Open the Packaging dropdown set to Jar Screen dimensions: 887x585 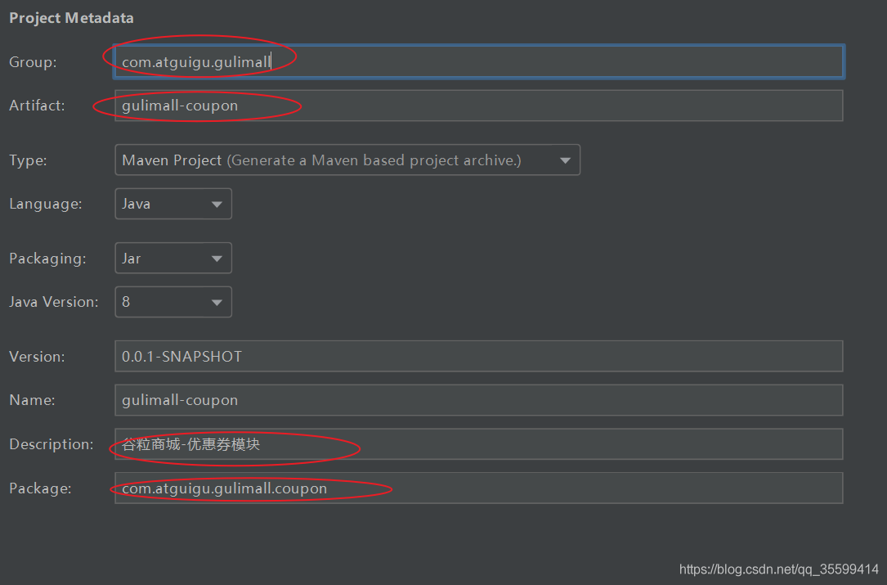(x=173, y=259)
